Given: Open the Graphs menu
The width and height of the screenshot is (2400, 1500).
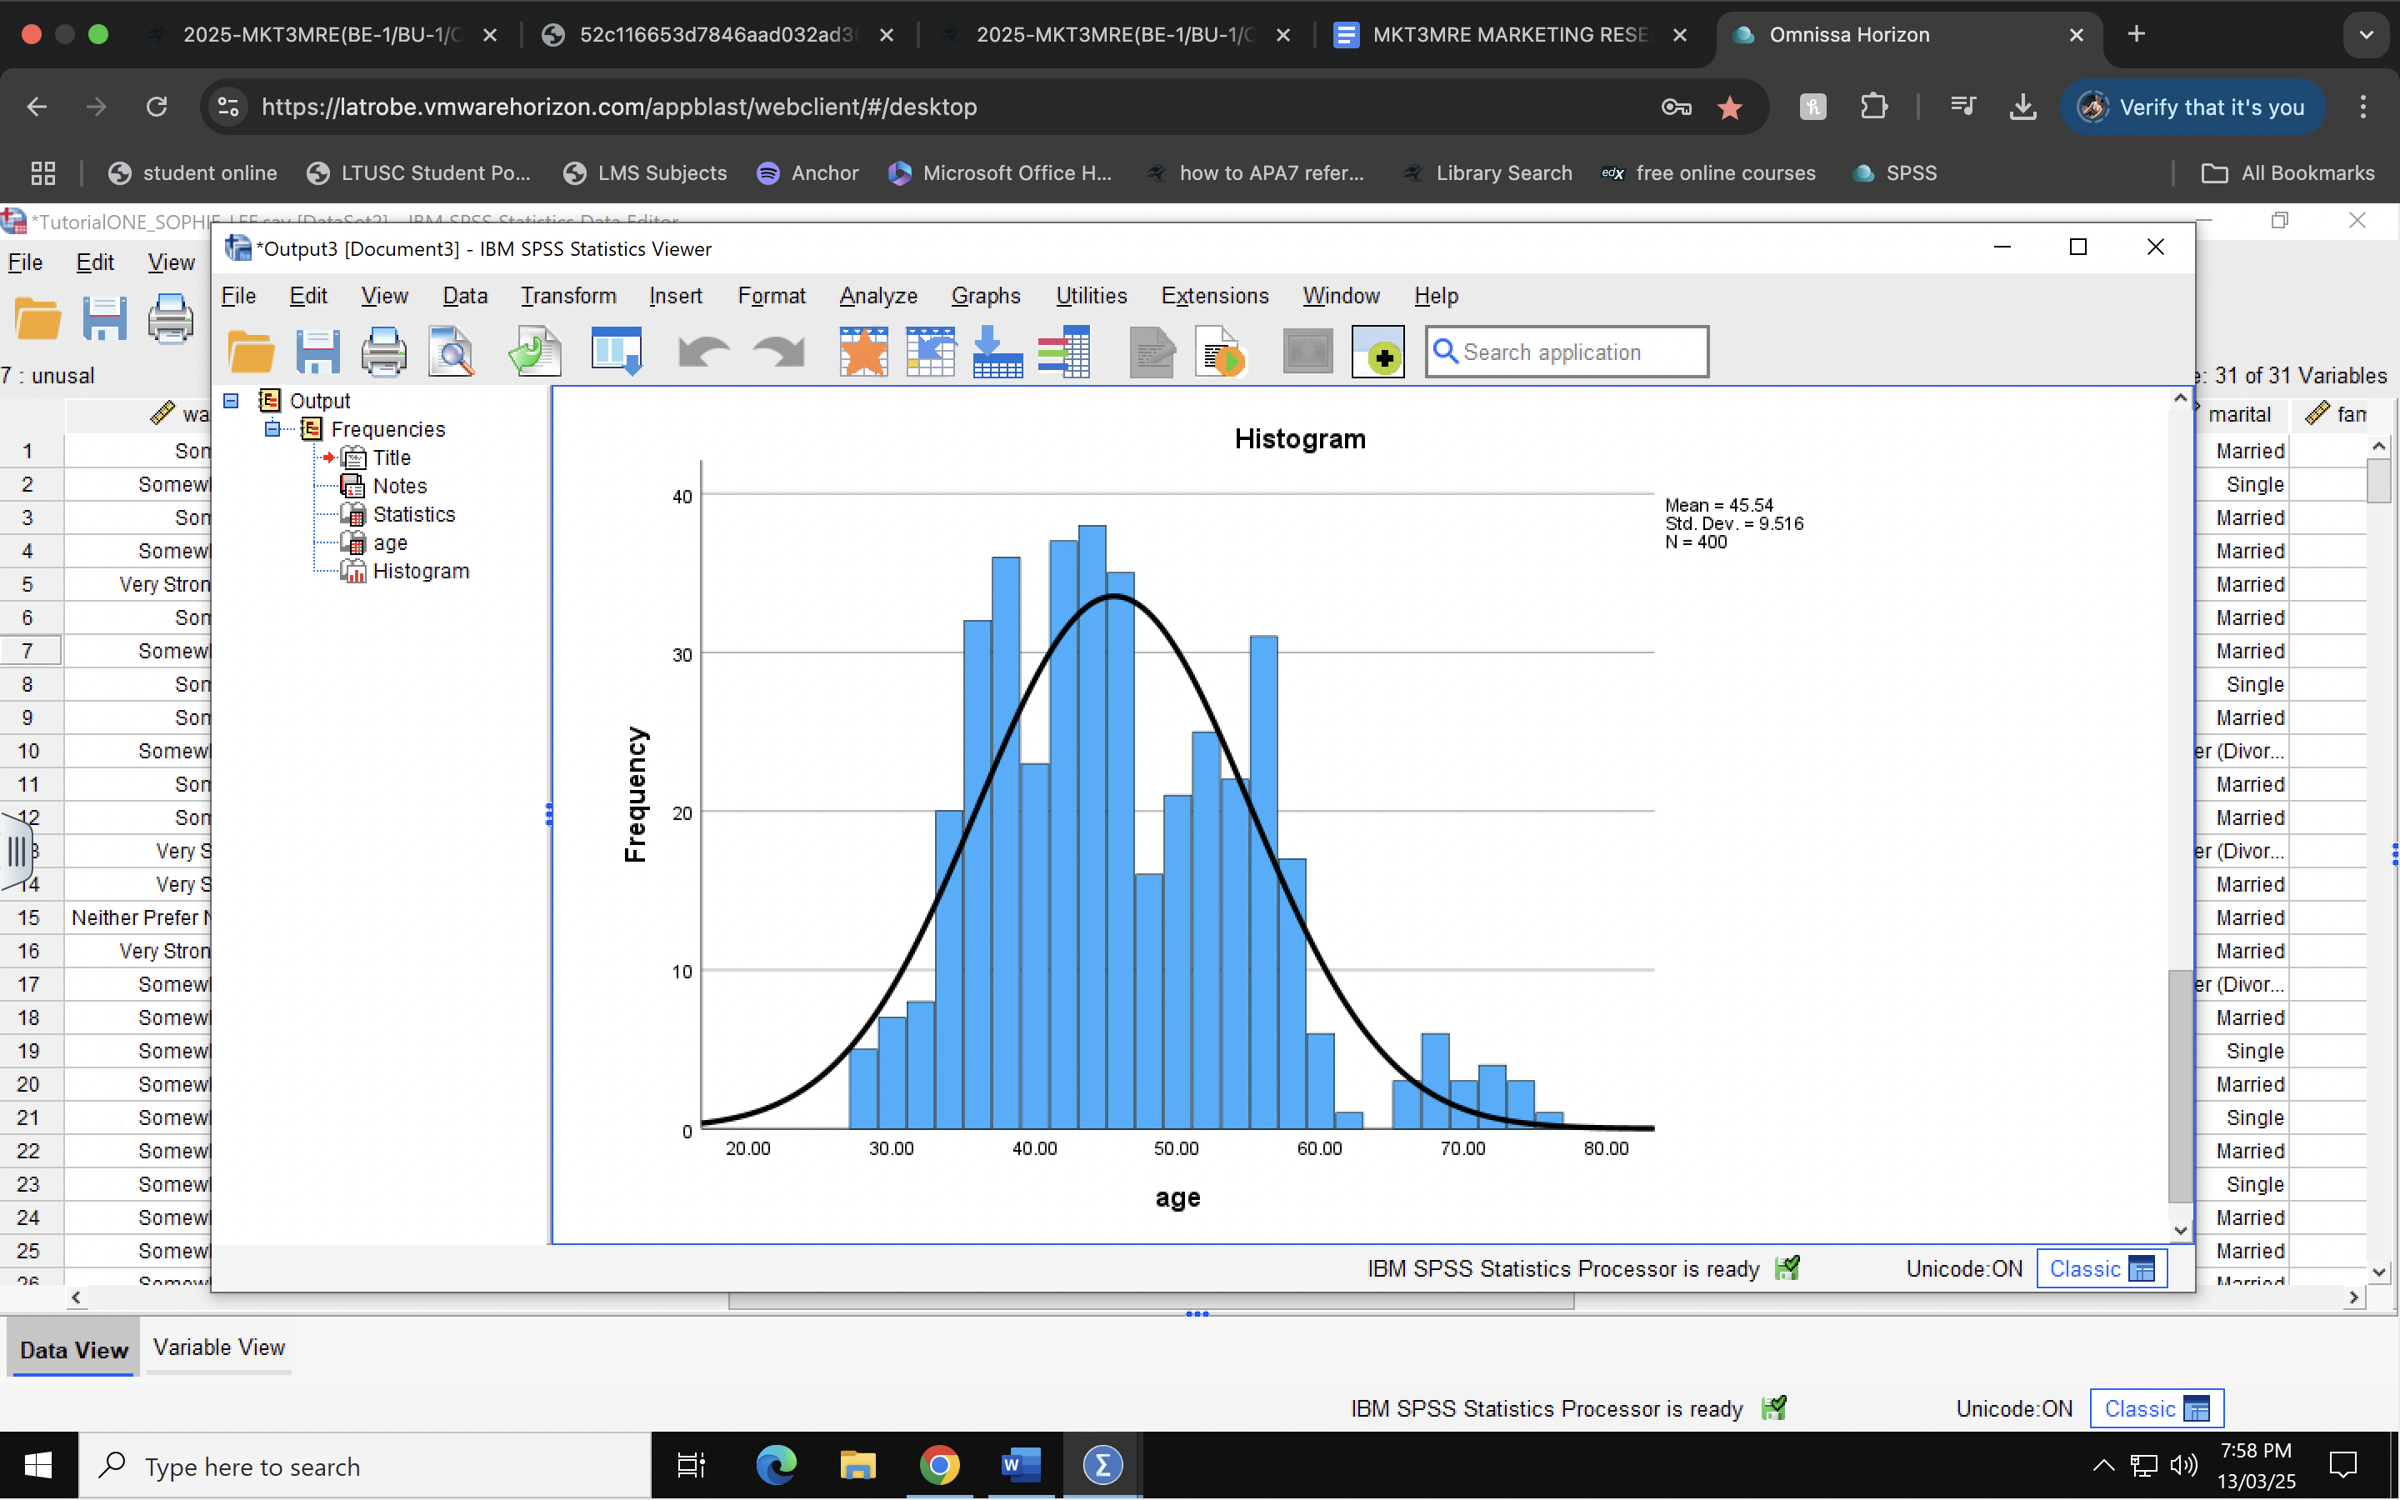Looking at the screenshot, I should pos(985,296).
